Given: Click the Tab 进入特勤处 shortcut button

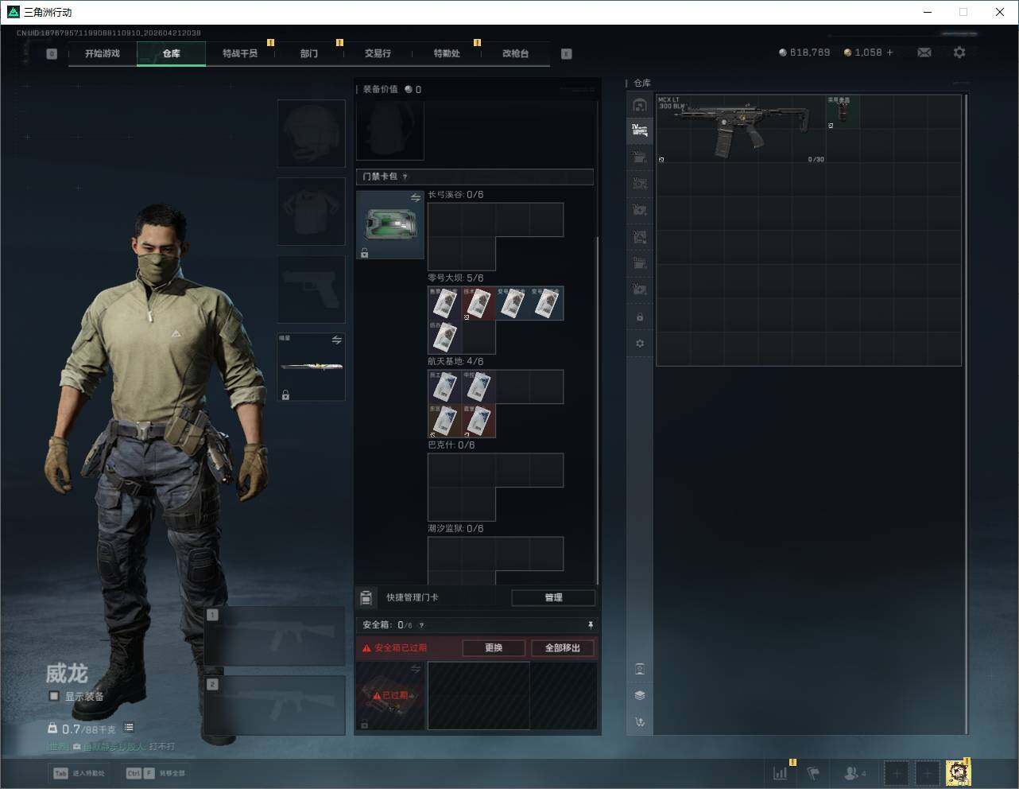Looking at the screenshot, I should (79, 773).
